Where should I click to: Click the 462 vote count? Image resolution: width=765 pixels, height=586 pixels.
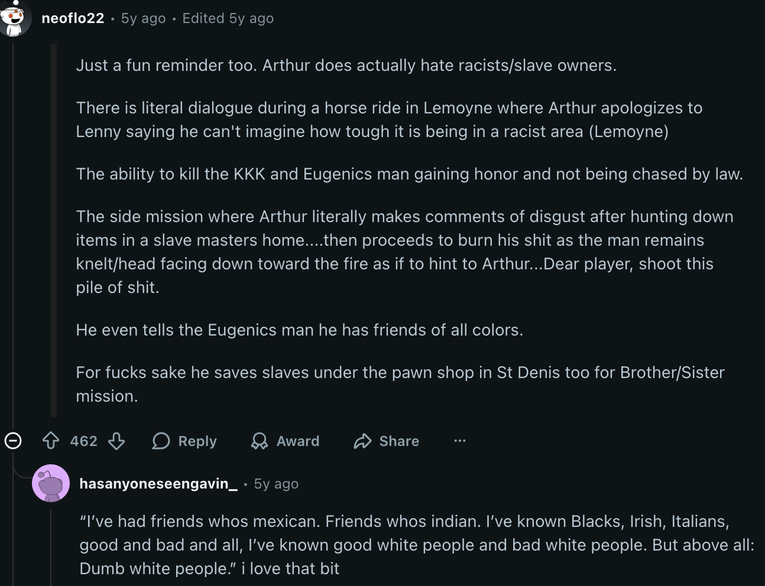click(x=83, y=441)
